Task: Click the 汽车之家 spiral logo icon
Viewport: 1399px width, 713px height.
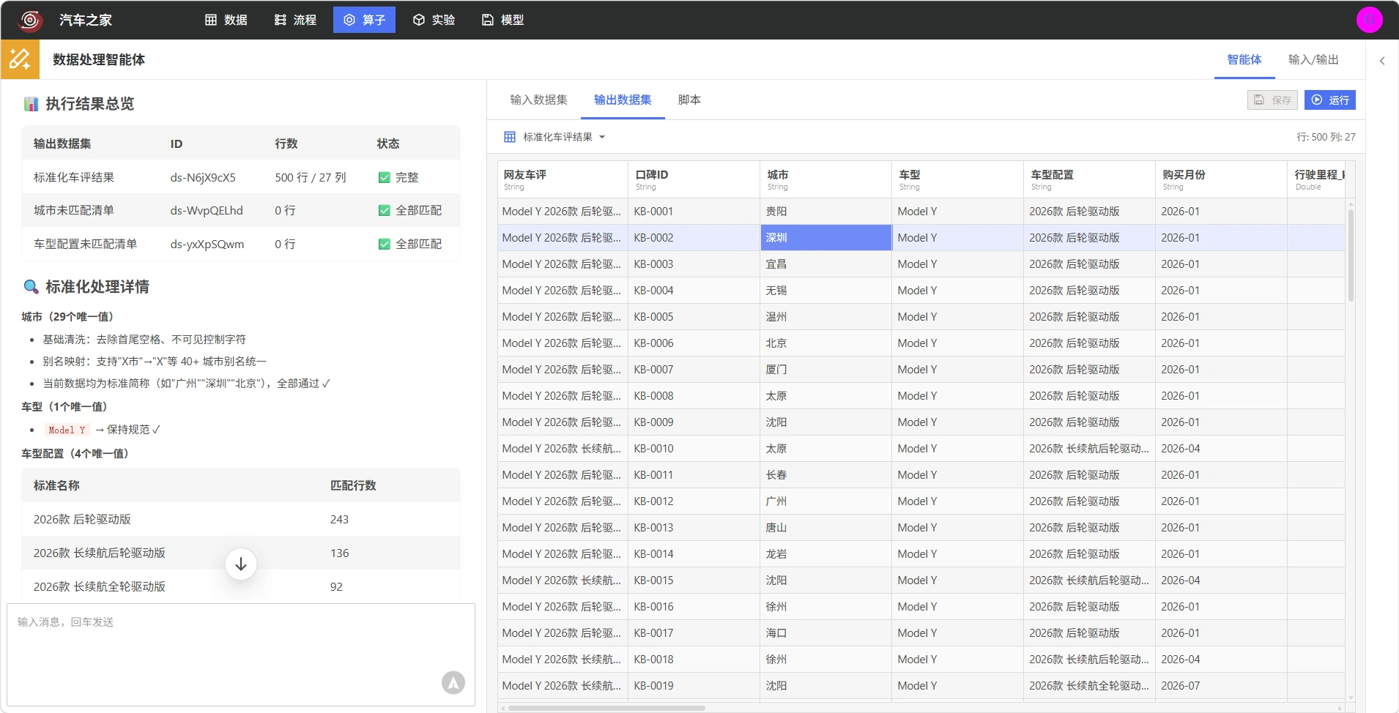Action: pos(30,20)
